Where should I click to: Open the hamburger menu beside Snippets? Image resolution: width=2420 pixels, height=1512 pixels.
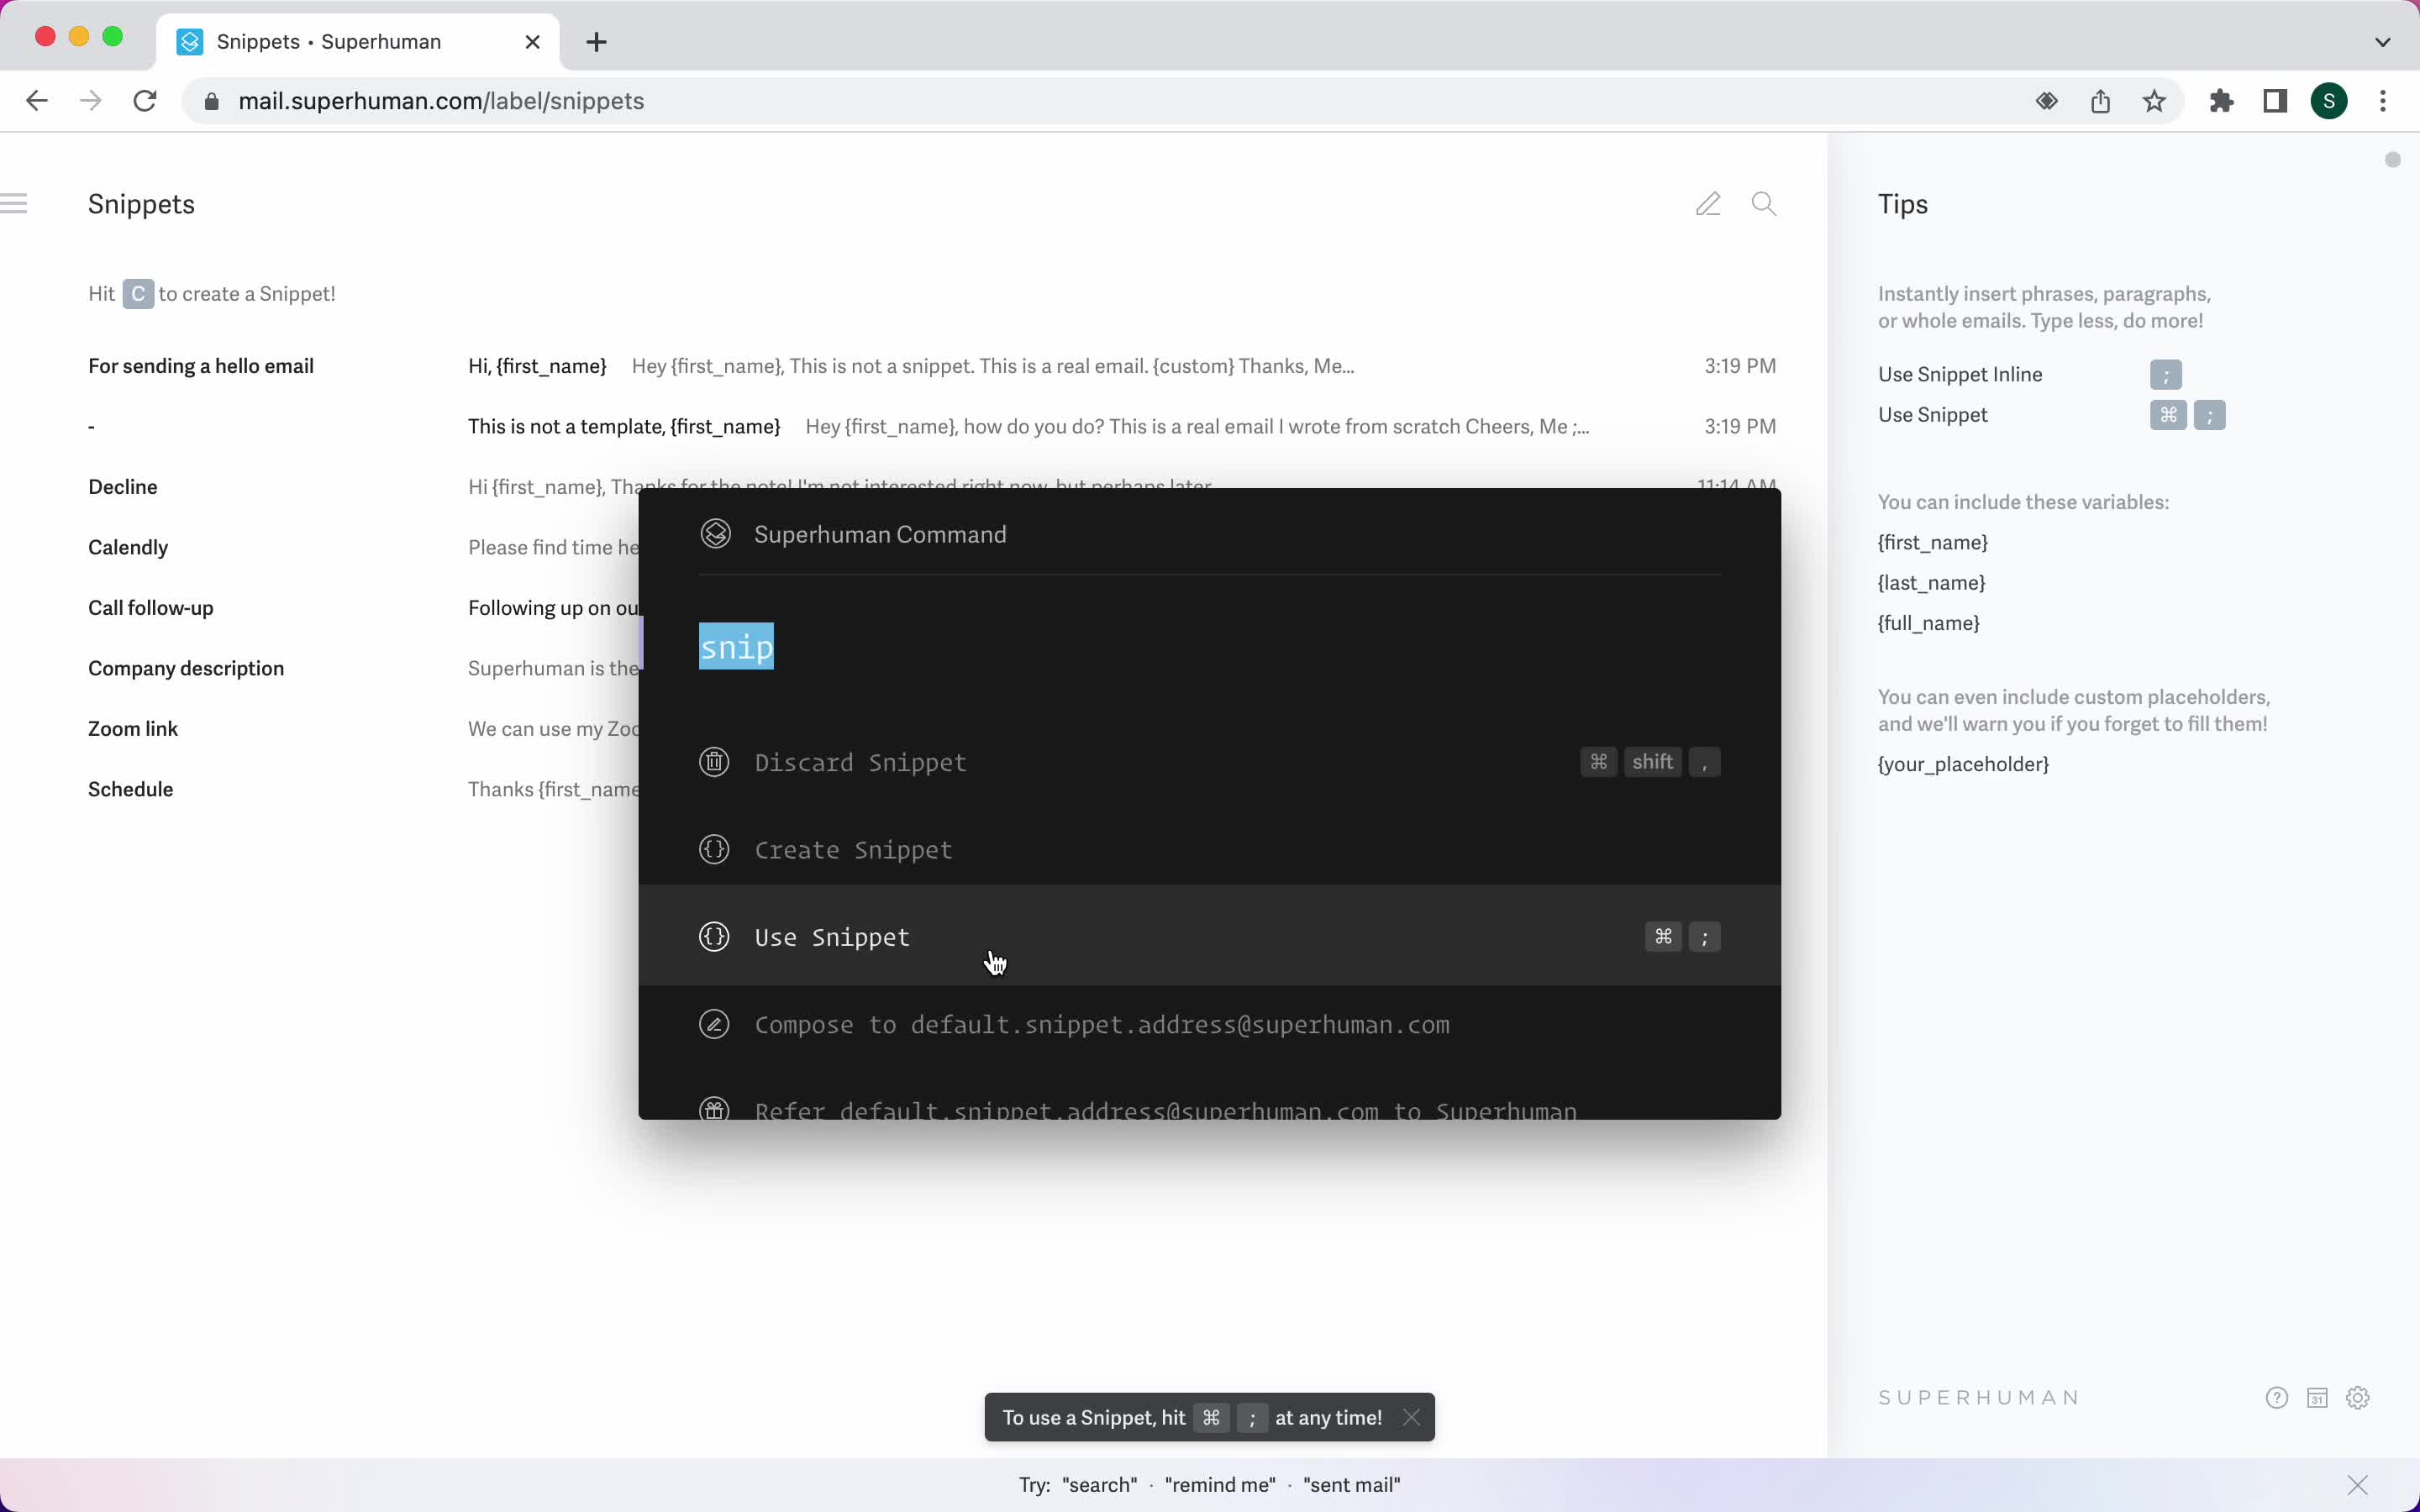[14, 204]
